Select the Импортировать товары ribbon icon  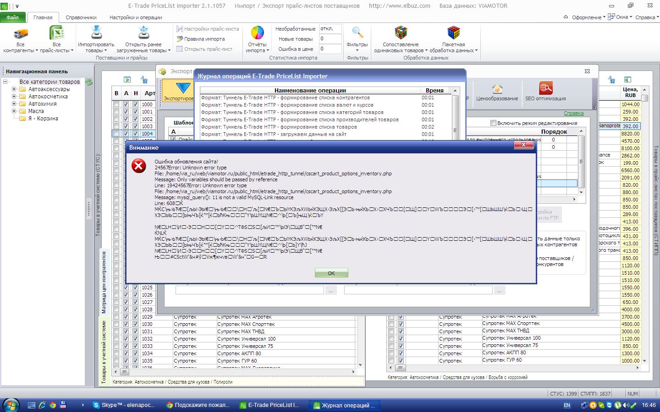pyautogui.click(x=96, y=33)
